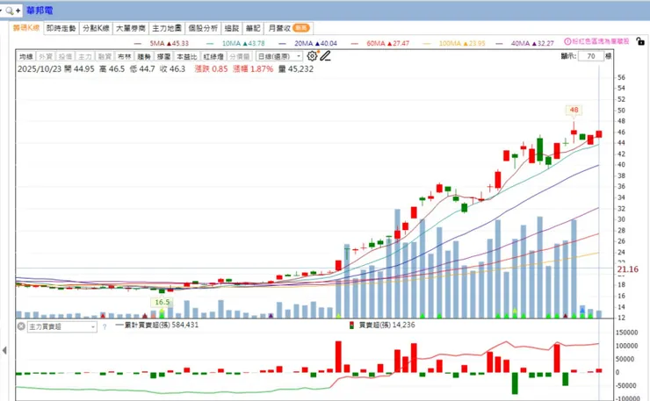Toggle the 本益比 overlay button
Viewport: 650px width, 401px height.
click(186, 56)
